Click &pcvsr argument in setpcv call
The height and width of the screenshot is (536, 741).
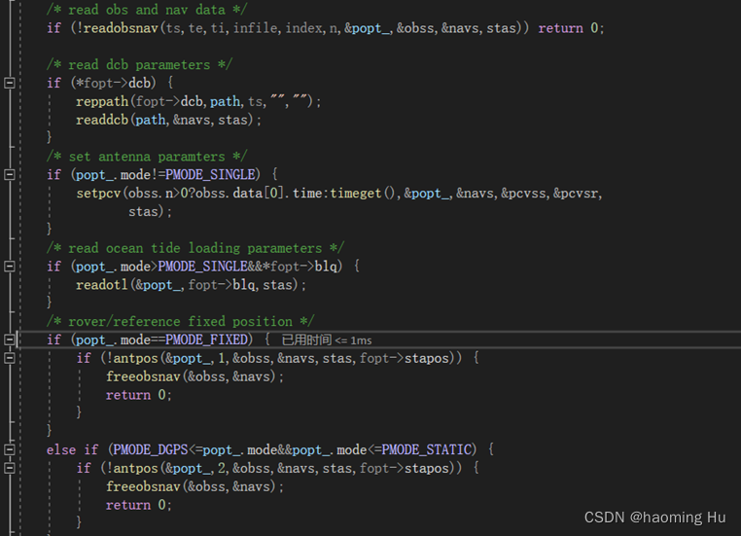click(x=577, y=194)
